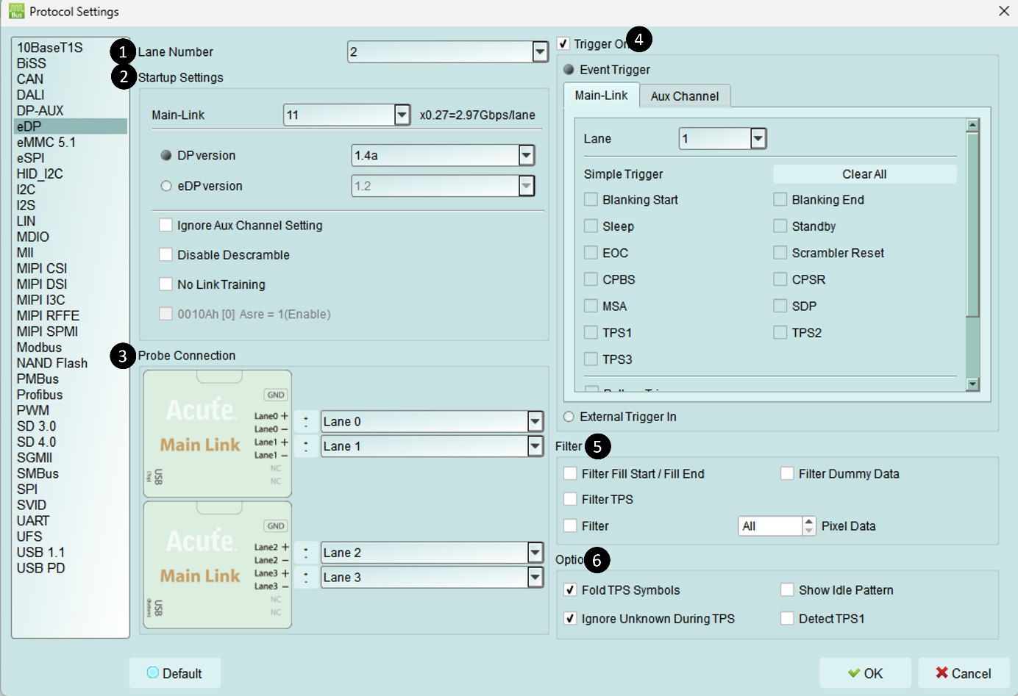Image resolution: width=1018 pixels, height=696 pixels.
Task: Check Ignore Aux Channel Setting
Action: (166, 225)
